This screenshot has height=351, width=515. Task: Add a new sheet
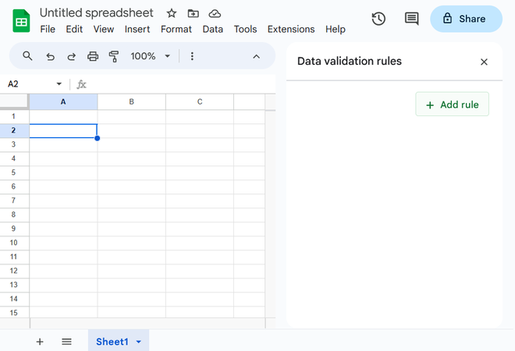[40, 342]
